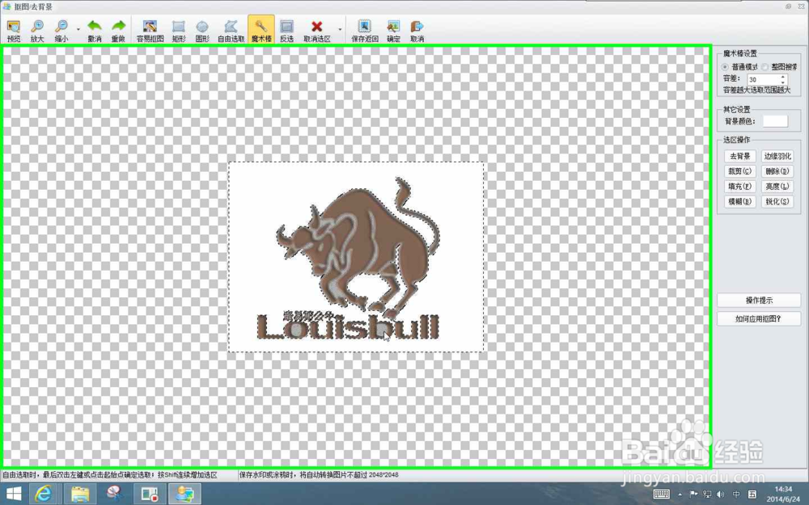Image resolution: width=809 pixels, height=505 pixels.
Task: Click the 五 input method tray icon
Action: pos(752,494)
